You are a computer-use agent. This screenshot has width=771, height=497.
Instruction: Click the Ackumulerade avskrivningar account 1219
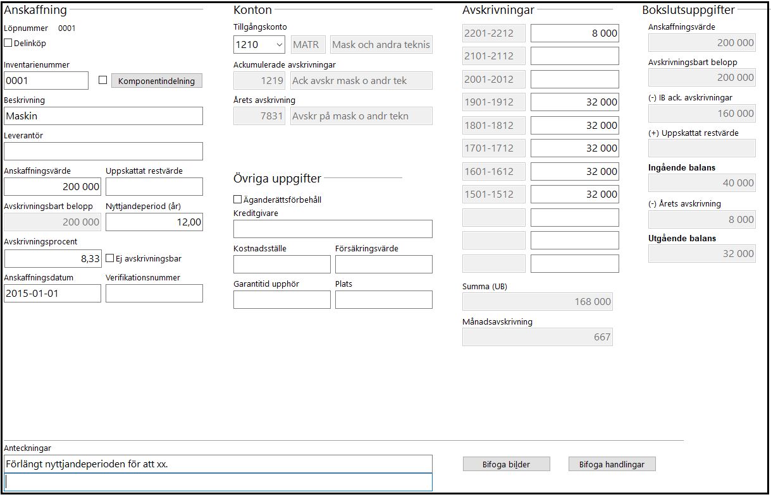259,81
